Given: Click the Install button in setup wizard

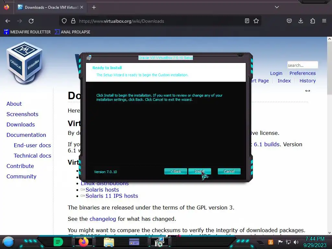Looking at the screenshot, I should pyautogui.click(x=199, y=171).
